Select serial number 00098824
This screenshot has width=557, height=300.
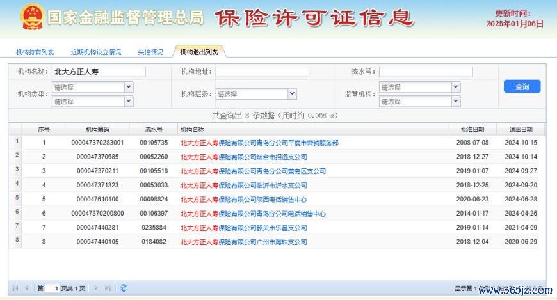tap(154, 200)
